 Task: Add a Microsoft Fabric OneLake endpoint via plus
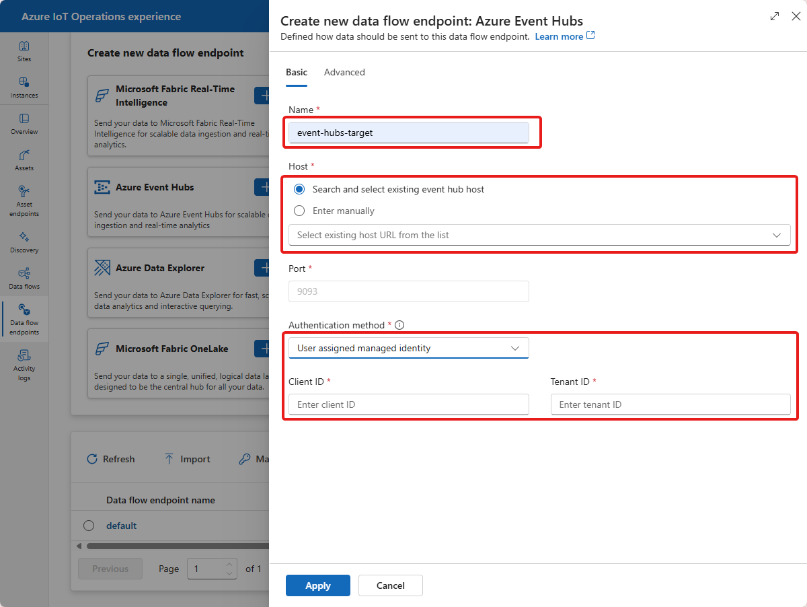click(x=262, y=349)
